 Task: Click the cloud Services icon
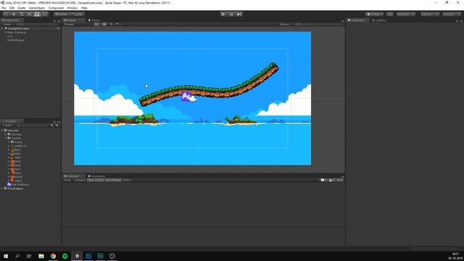(390, 14)
